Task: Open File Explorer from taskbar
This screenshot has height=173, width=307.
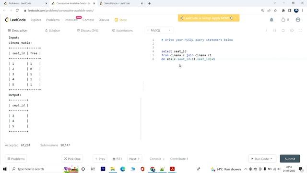Action: [x=113, y=169]
